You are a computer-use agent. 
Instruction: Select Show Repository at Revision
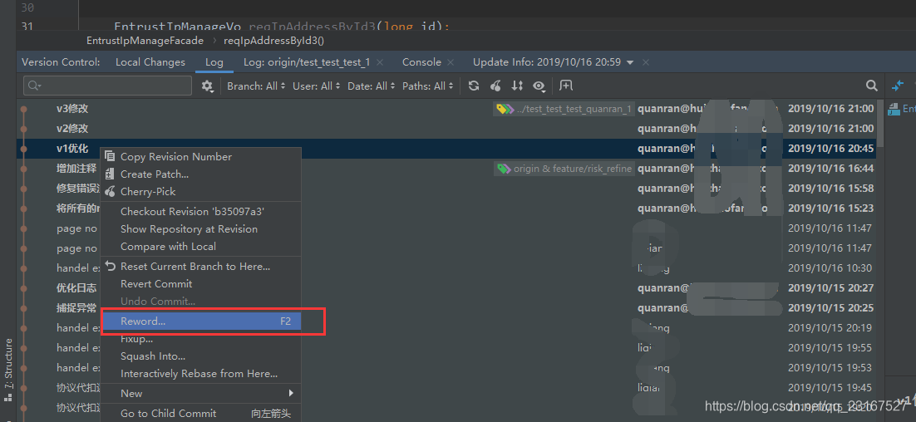[201, 228]
